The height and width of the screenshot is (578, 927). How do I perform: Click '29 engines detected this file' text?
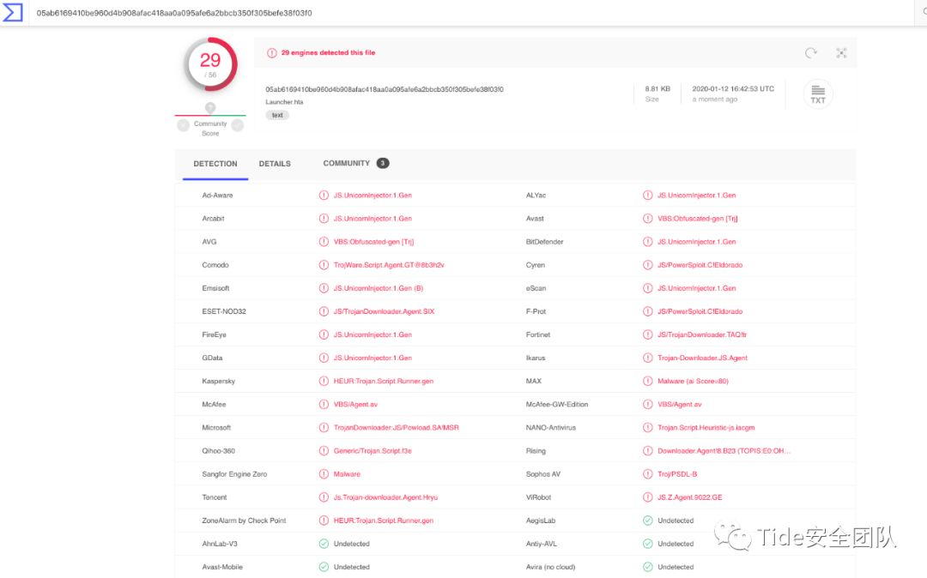(328, 52)
